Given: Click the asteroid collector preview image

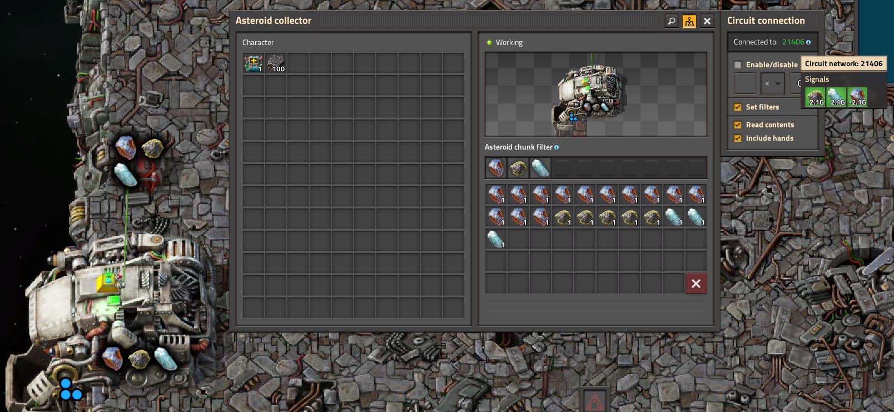Looking at the screenshot, I should click(596, 95).
